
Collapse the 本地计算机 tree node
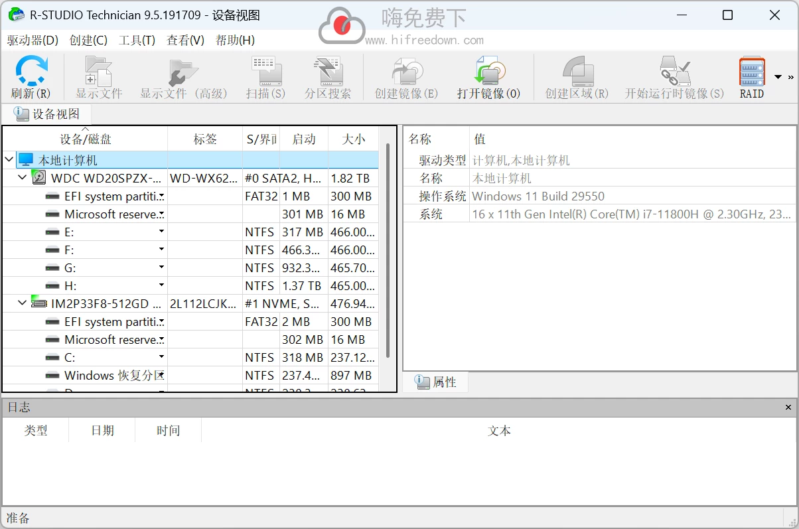click(x=9, y=159)
